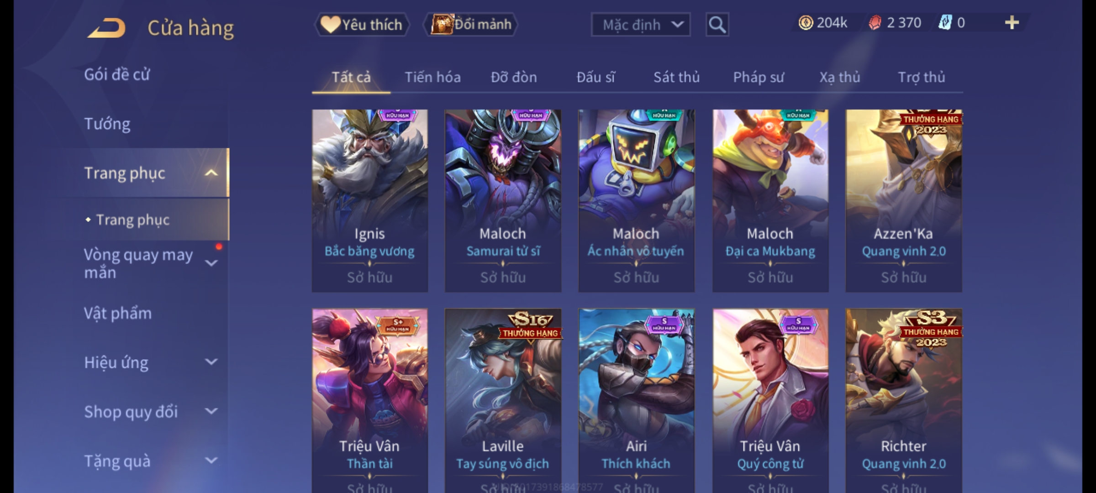The image size is (1096, 493).
Task: Open Tướng in the sidebar
Action: 107,124
